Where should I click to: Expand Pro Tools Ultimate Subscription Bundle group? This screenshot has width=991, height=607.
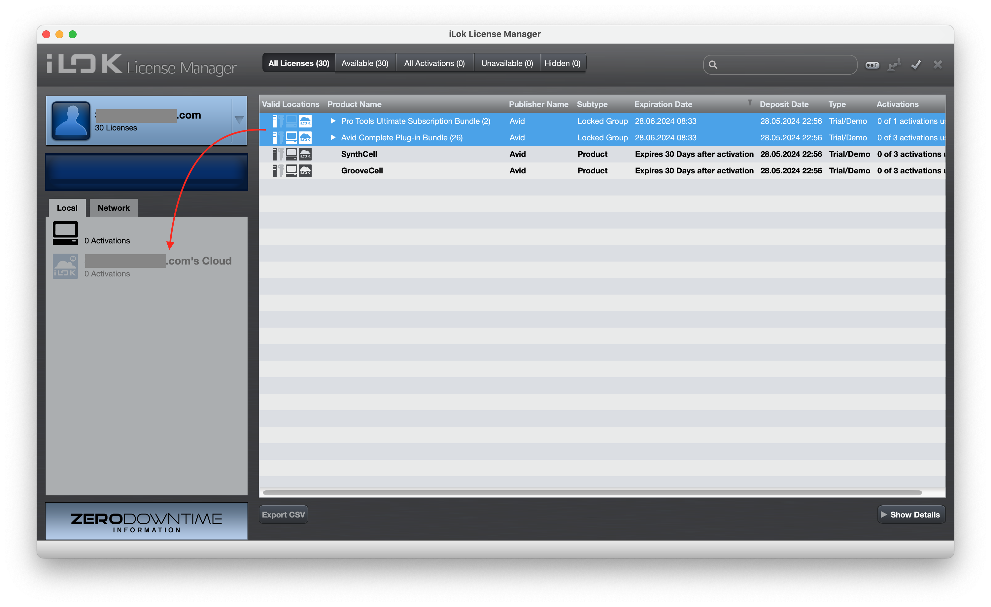click(333, 121)
